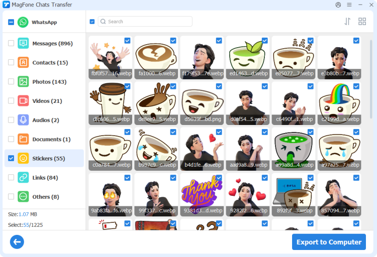
Task: Select the f179f53...7e.webp sticker
Action: point(202,57)
